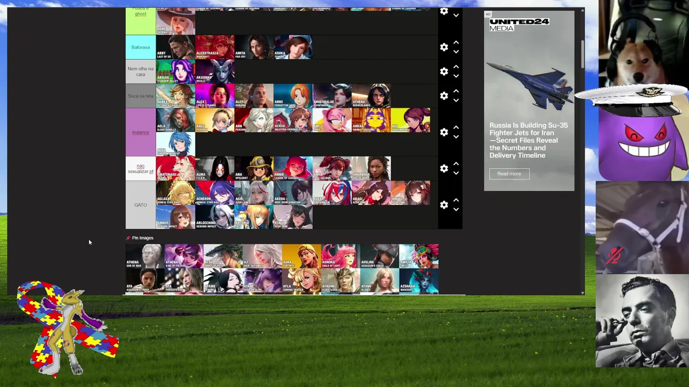This screenshot has width=689, height=387.
Task: Select Aloy Horizon image
Action: [254, 96]
